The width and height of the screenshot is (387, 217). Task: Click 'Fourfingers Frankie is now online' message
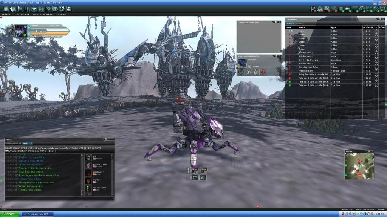pos(39,175)
